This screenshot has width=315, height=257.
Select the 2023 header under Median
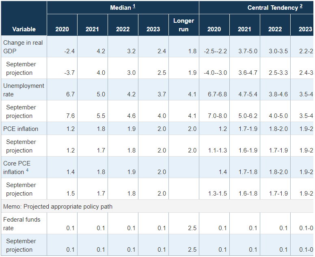tap(153, 29)
